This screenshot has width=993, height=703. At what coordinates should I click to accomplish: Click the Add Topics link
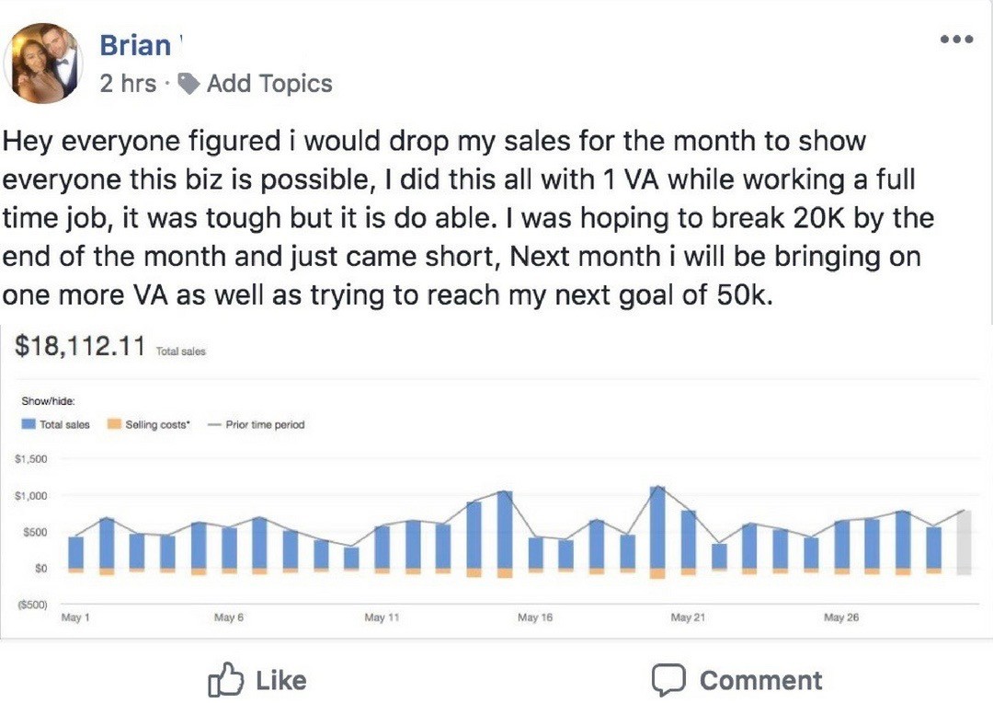(x=269, y=83)
